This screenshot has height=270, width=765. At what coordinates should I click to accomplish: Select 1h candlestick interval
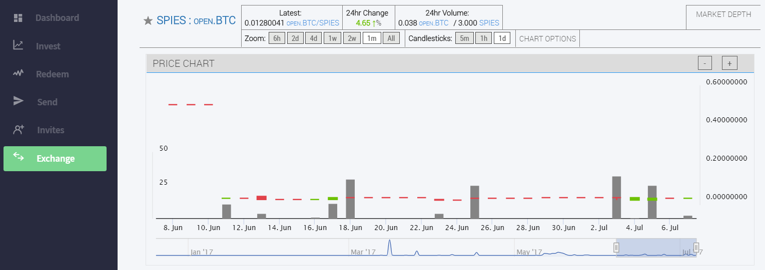[x=483, y=38]
